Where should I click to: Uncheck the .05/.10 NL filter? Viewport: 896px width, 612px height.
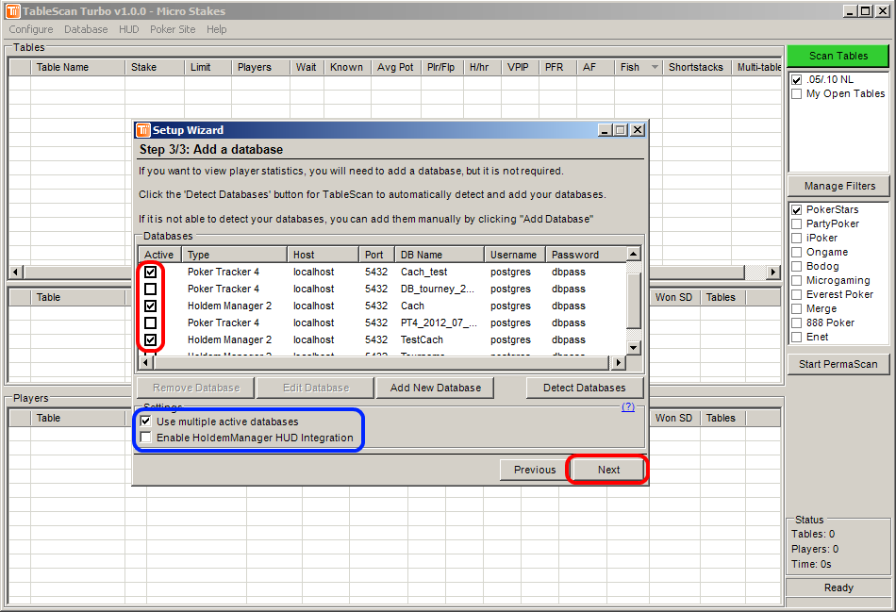(x=797, y=80)
